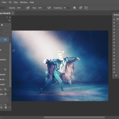Image resolution: width=119 pixels, height=119 pixels.
Task: Toggle the dialog icon in the first Actions row
Action: point(117,19)
